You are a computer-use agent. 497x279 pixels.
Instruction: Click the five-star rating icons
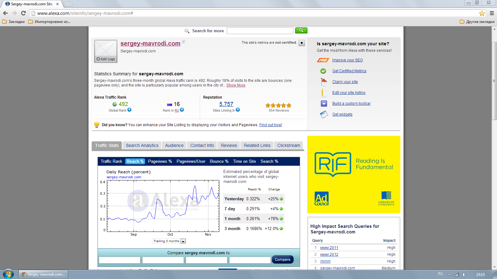pyautogui.click(x=278, y=105)
